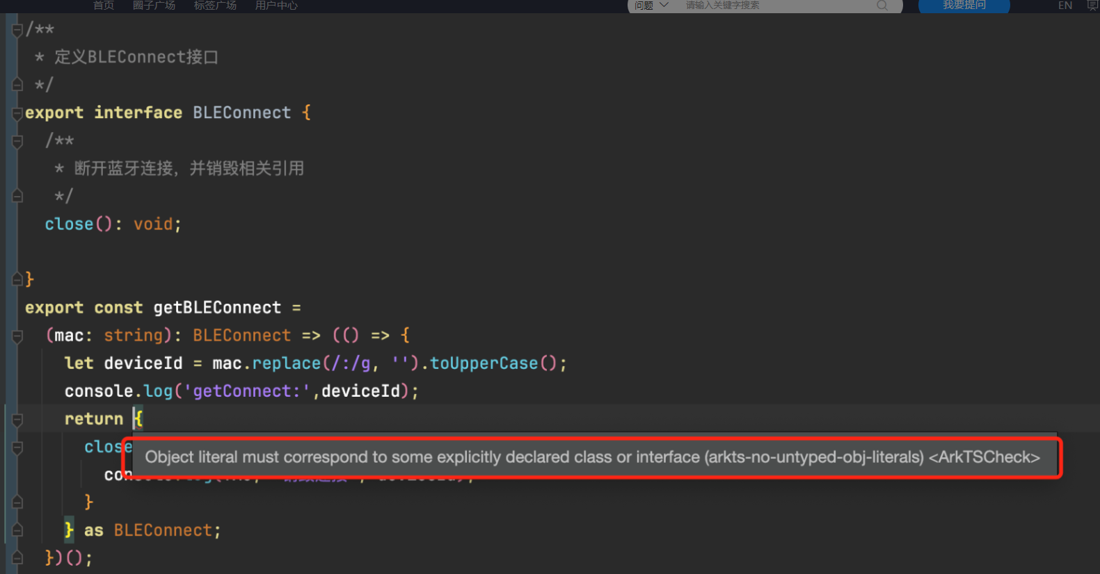Collapse the fold marker on the 'return {' line
The height and width of the screenshot is (574, 1100).
pyautogui.click(x=17, y=420)
